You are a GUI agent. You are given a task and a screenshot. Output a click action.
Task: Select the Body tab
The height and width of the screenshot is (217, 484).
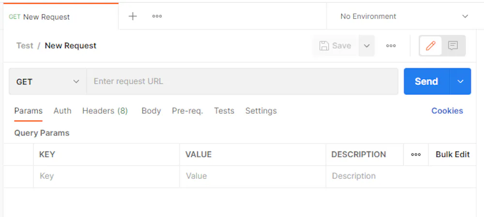point(151,111)
